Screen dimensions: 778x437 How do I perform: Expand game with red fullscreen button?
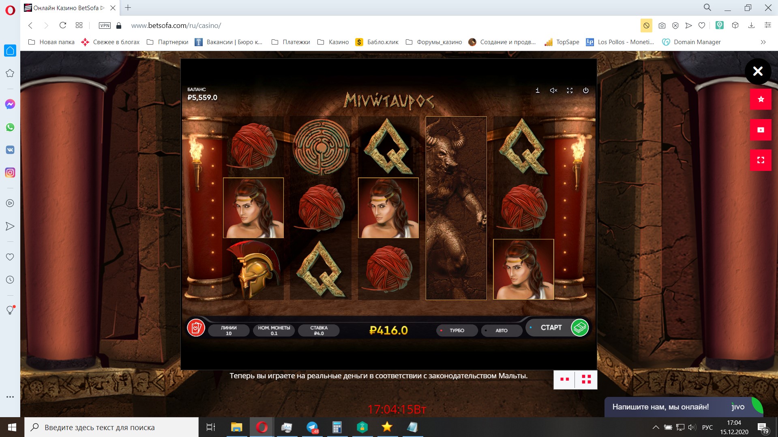[761, 160]
